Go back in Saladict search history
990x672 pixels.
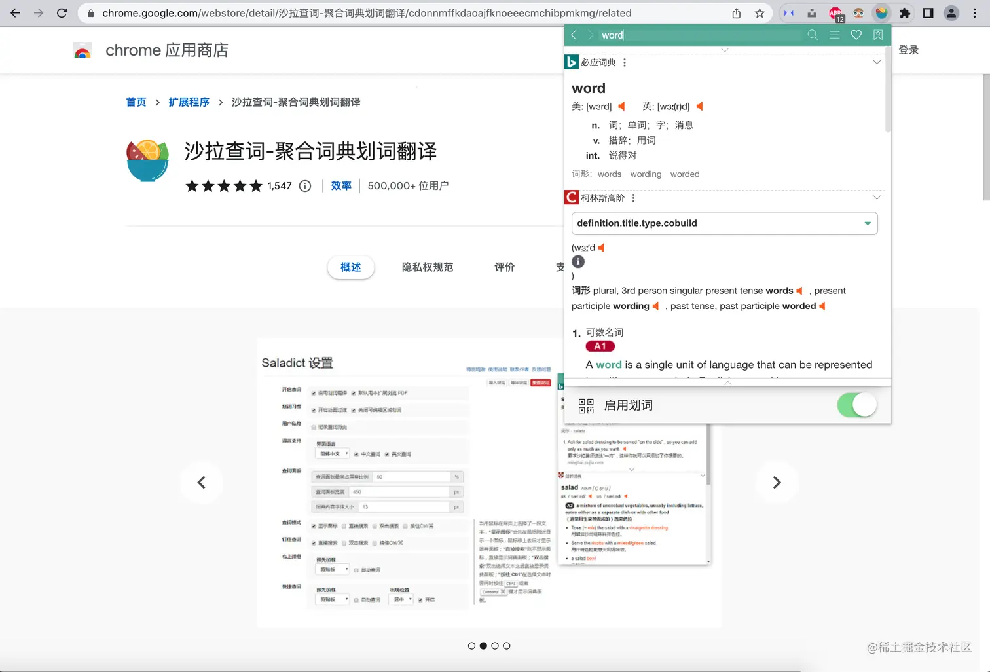pos(574,35)
